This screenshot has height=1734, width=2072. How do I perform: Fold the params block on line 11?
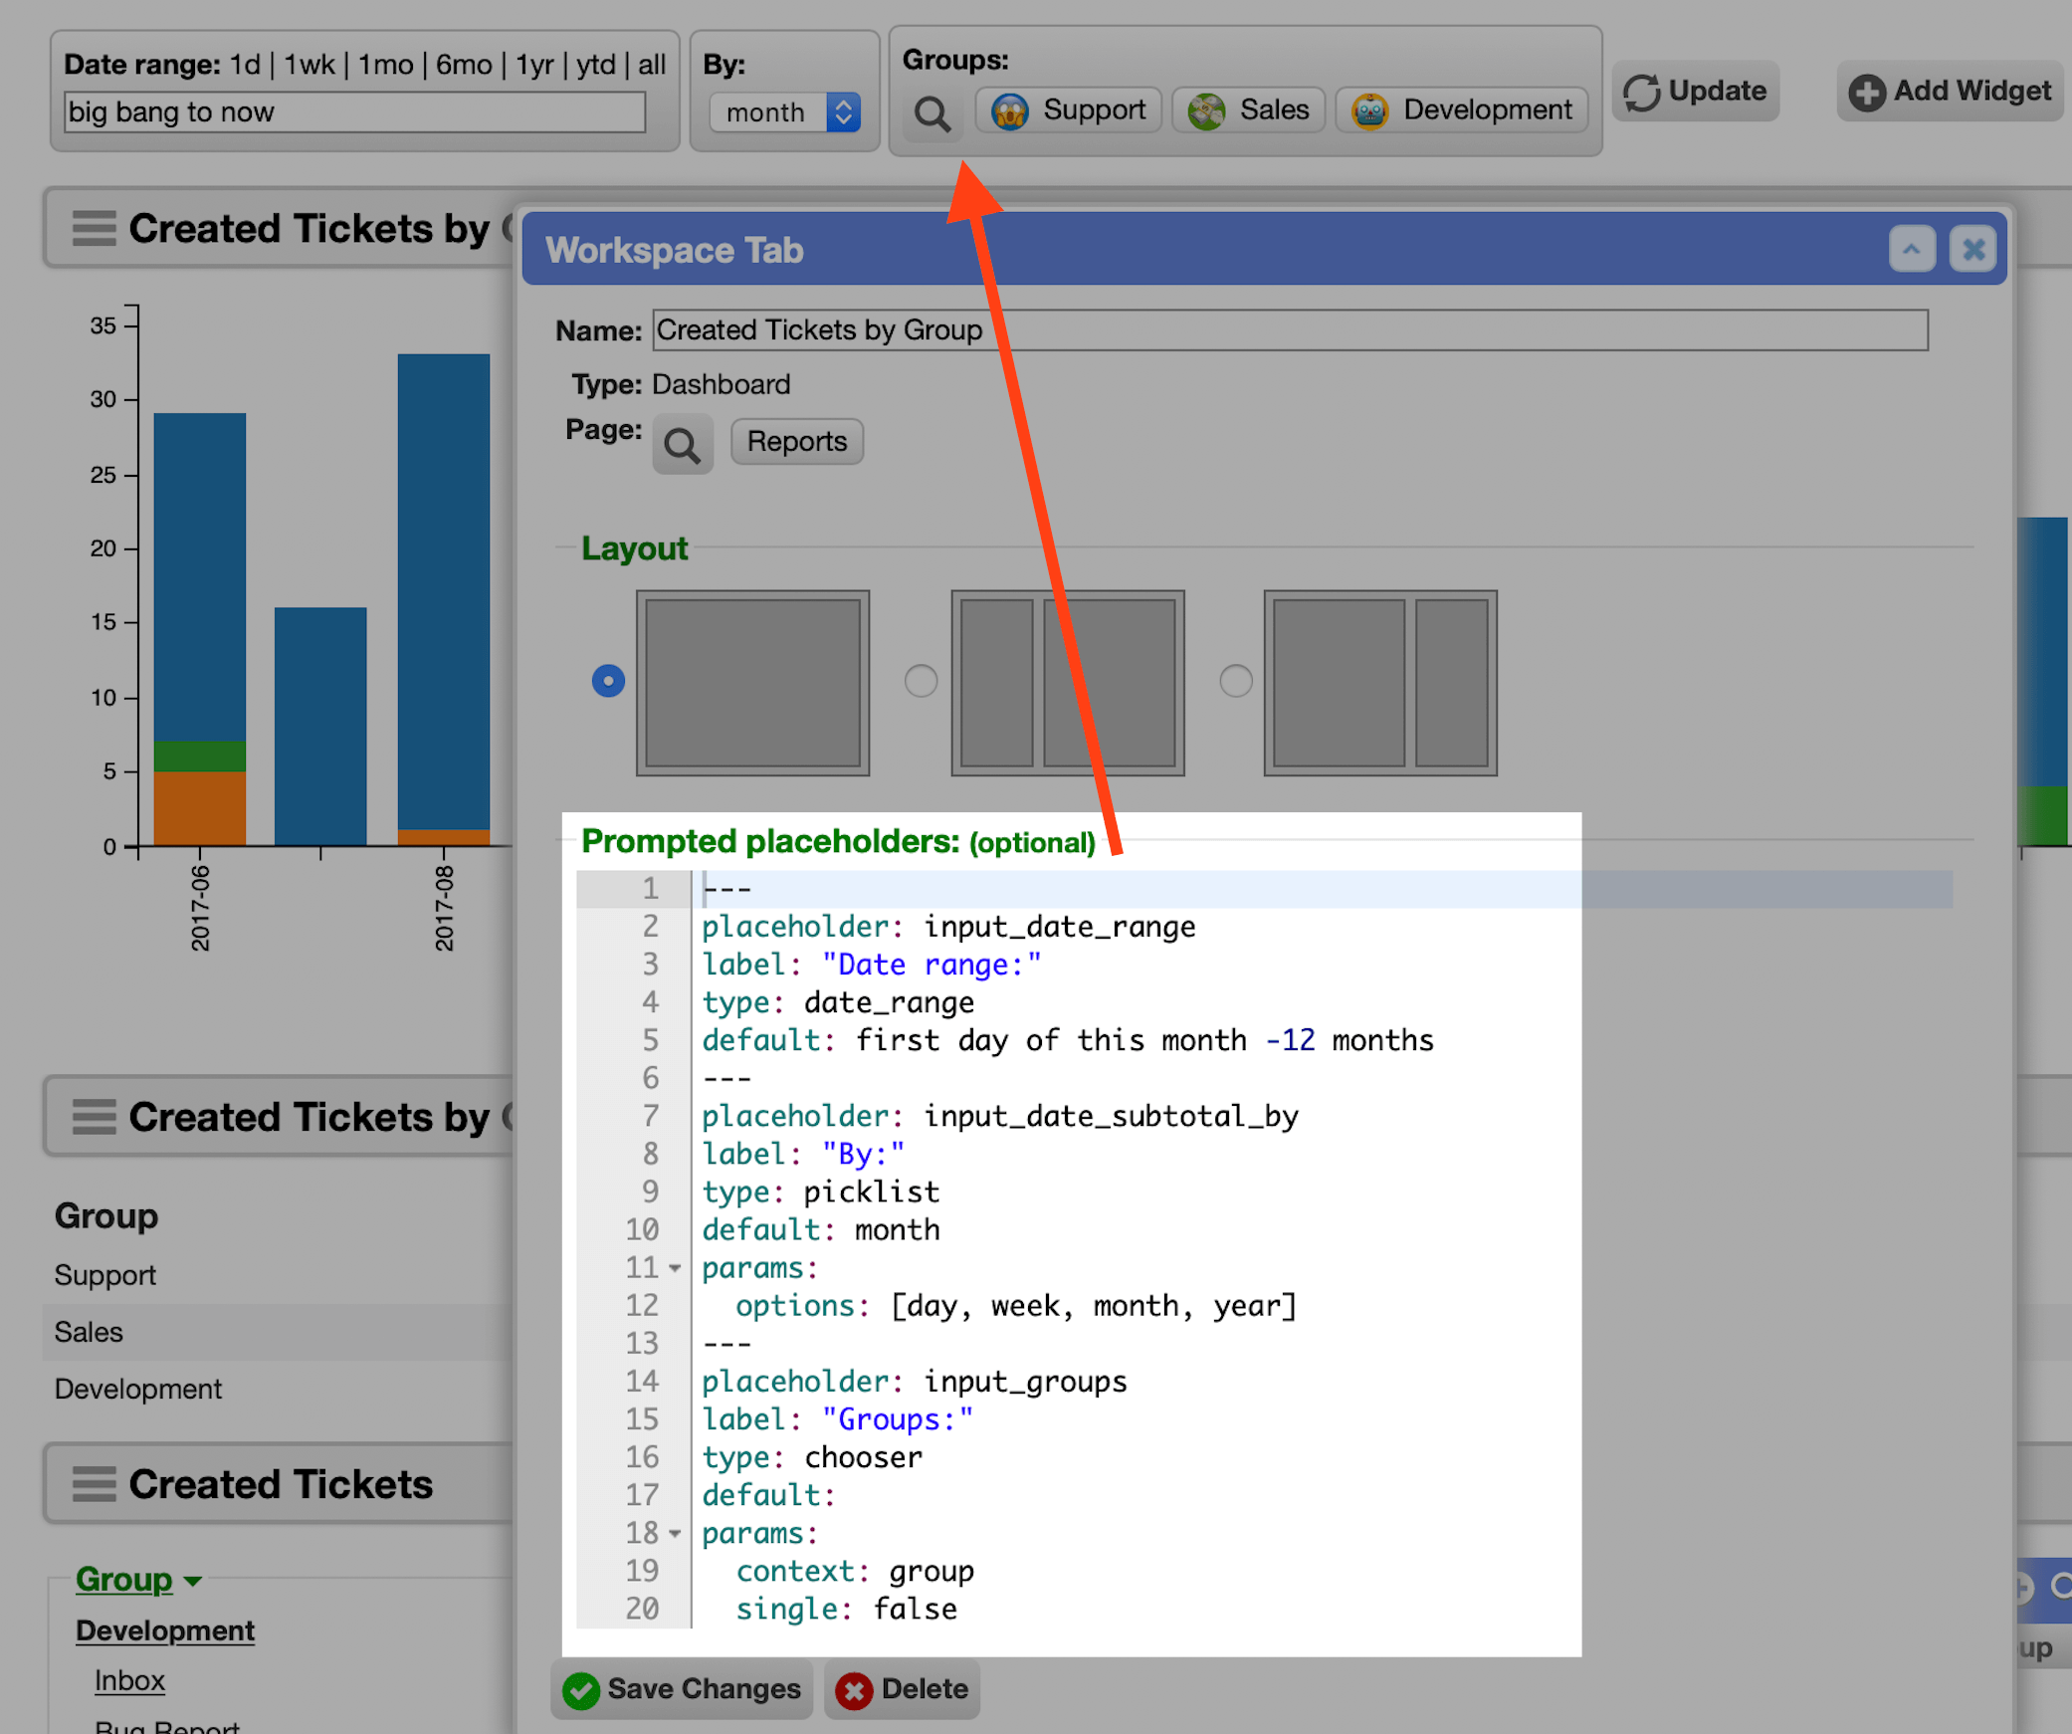click(x=676, y=1268)
